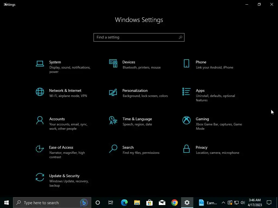Click 'Bluetooth, printers, mouse' description
This screenshot has height=208, width=278.
coord(141,67)
